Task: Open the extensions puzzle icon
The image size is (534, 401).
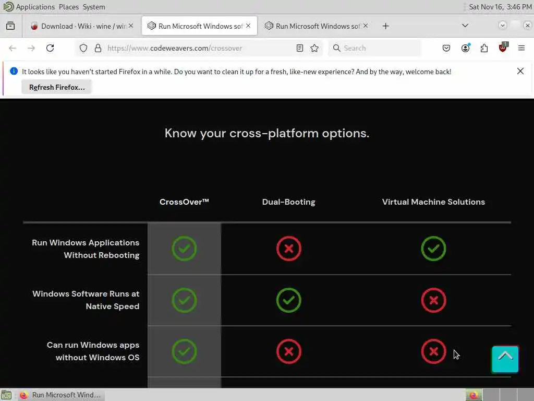Action: [x=484, y=48]
